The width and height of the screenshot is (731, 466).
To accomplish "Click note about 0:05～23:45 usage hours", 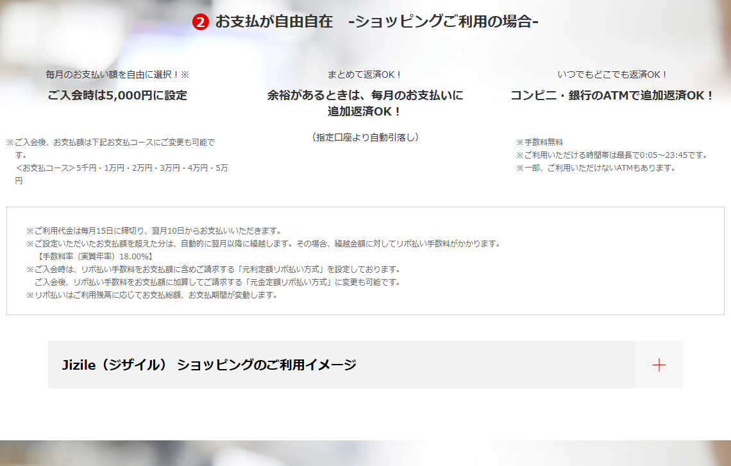I will tap(613, 155).
